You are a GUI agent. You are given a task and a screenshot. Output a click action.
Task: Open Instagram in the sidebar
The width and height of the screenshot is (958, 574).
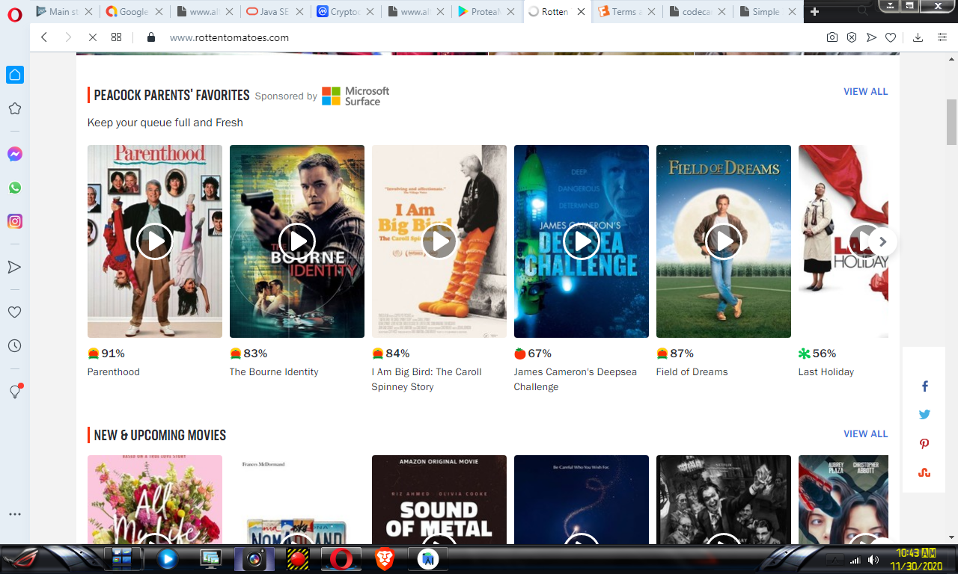pyautogui.click(x=15, y=221)
